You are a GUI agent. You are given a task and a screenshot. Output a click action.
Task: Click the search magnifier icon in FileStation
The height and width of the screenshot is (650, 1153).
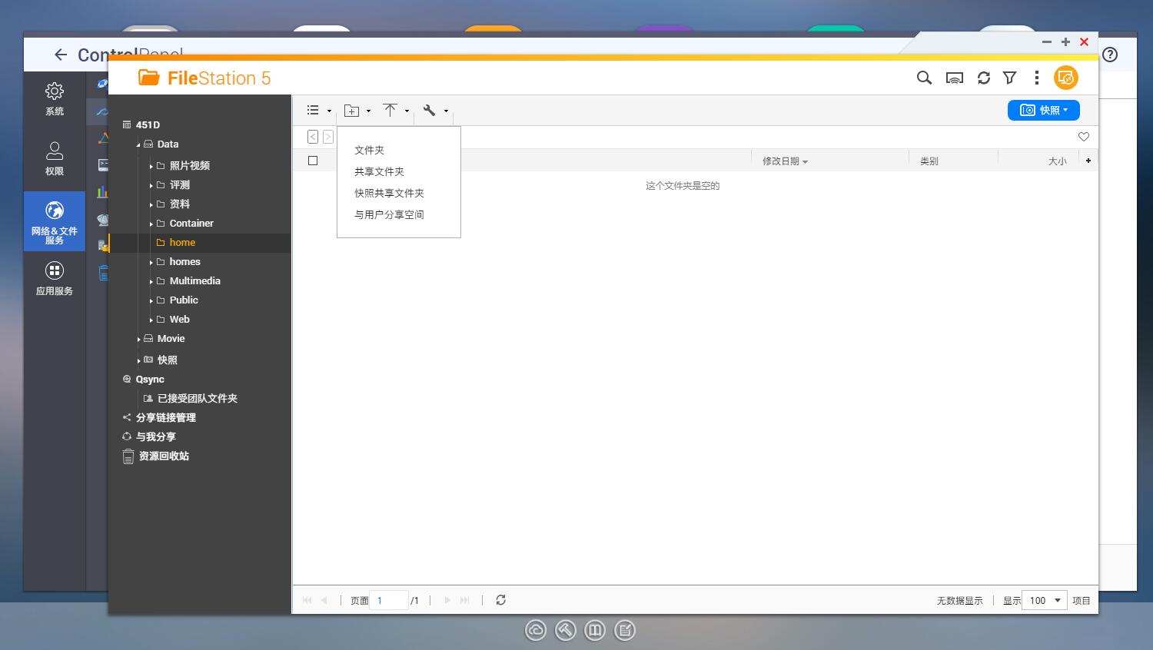click(924, 78)
